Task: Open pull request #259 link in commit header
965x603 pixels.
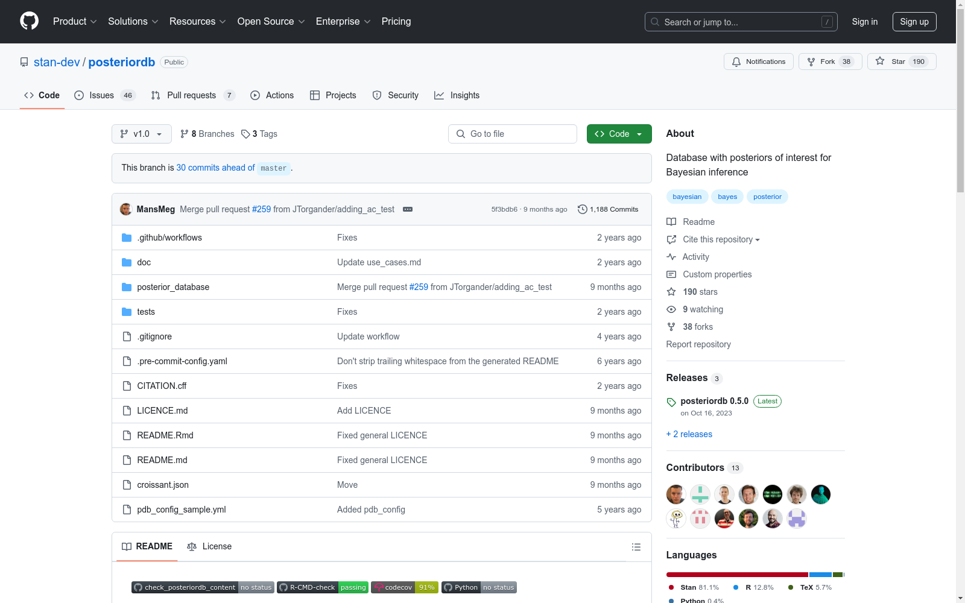Action: click(x=261, y=209)
